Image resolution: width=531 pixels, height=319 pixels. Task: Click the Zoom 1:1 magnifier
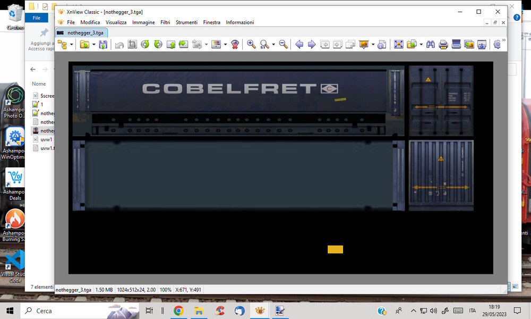point(264,45)
